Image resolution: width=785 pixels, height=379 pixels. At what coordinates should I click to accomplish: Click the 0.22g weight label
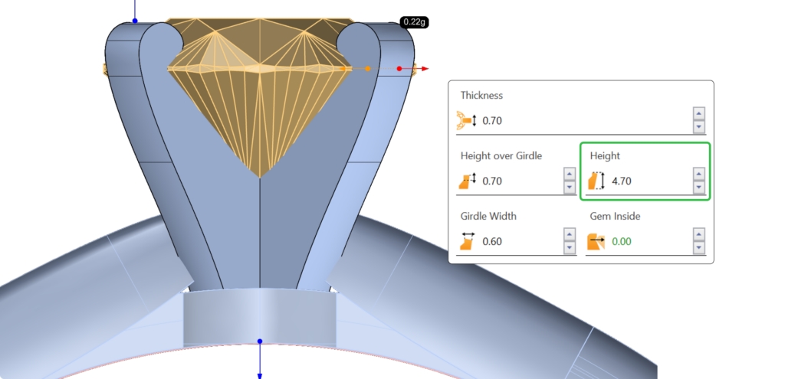[x=415, y=23]
